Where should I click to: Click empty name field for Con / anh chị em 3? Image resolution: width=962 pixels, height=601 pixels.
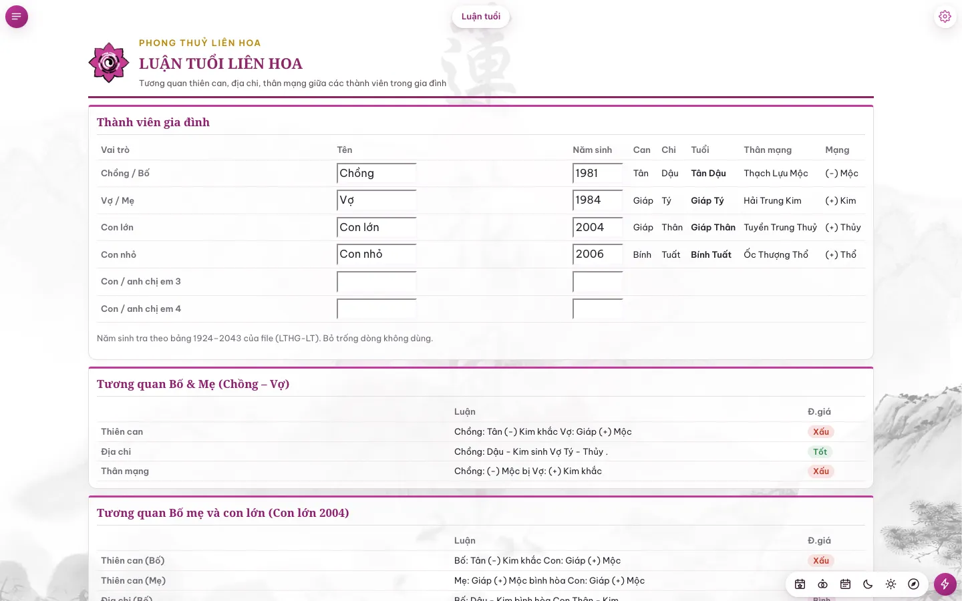coord(377,282)
